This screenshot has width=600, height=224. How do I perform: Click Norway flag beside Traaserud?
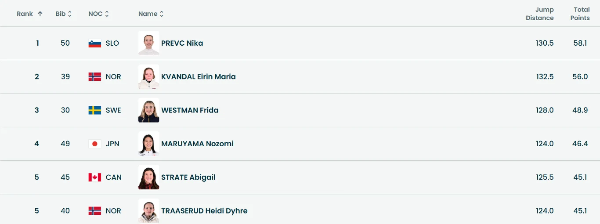95,211
